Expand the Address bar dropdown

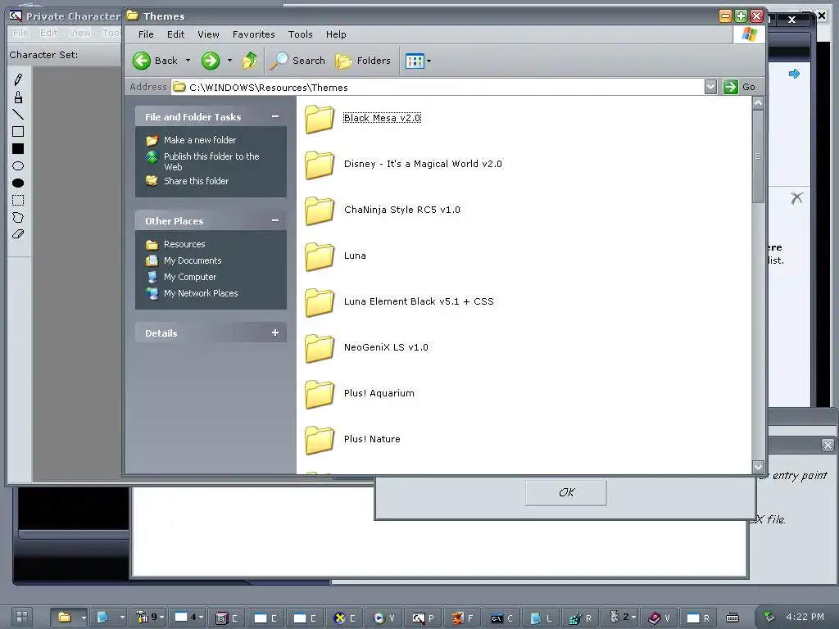tap(710, 87)
